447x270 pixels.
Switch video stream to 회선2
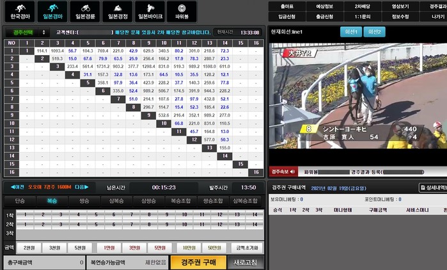375,31
